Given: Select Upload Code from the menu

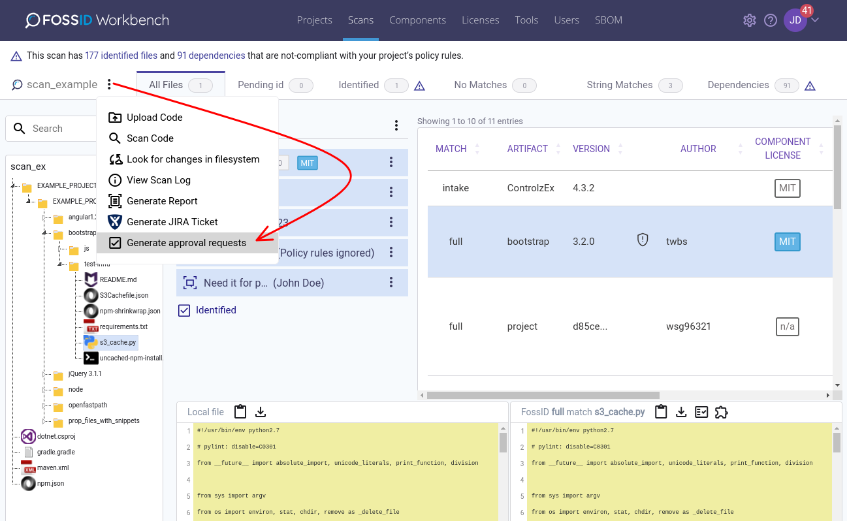Looking at the screenshot, I should pos(187,118).
